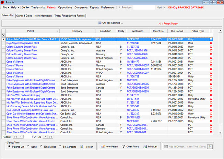Viewport: 224px width, 159px height.
Task: Open the Treaty Filings/Linked Patents tab
Action: point(70,15)
